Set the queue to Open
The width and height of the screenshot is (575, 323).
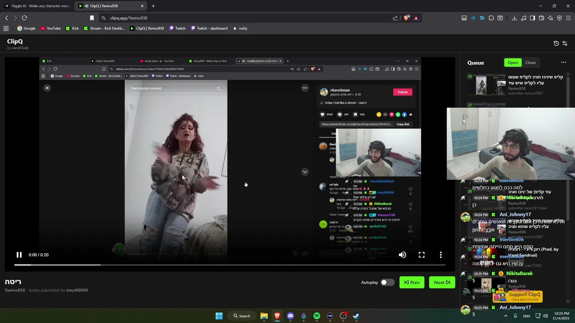tap(513, 63)
